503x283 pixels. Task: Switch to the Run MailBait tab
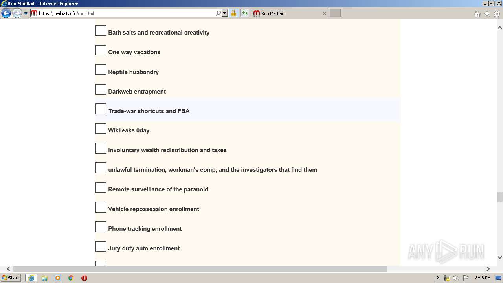[x=290, y=13]
